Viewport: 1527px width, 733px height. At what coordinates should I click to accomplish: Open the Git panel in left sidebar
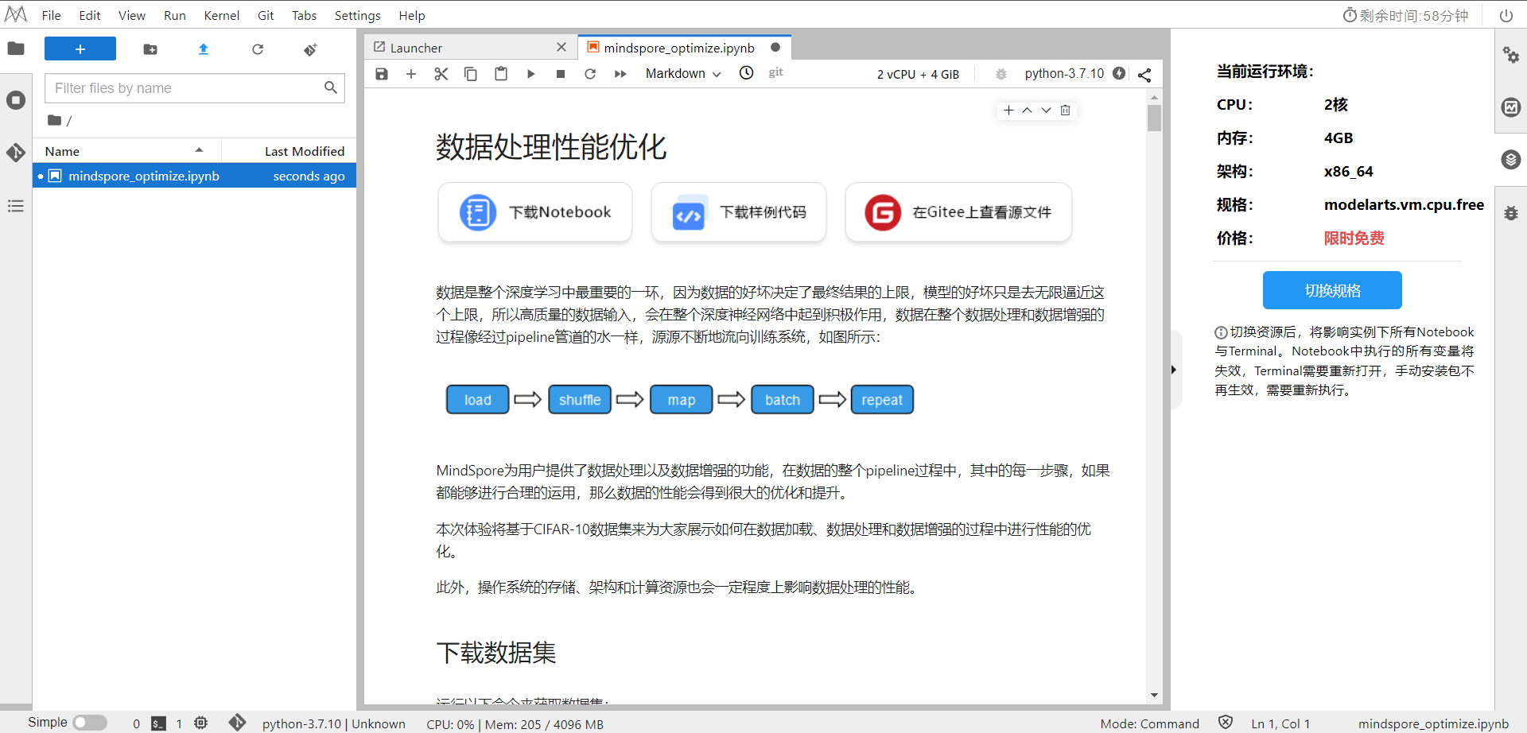(x=16, y=153)
